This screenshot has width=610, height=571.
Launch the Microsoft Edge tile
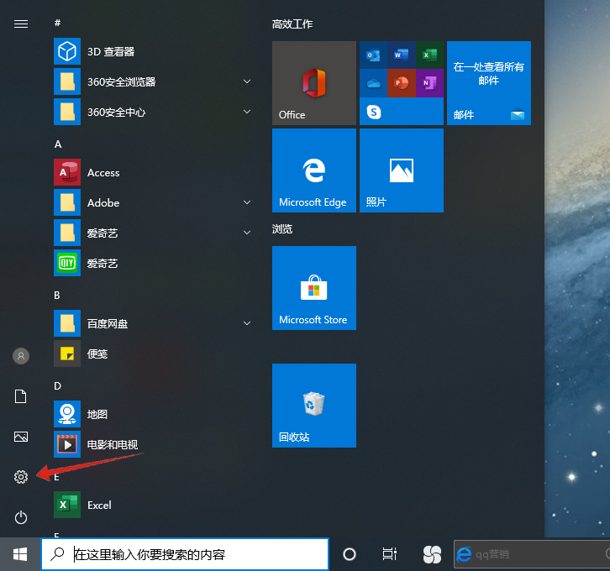[314, 170]
